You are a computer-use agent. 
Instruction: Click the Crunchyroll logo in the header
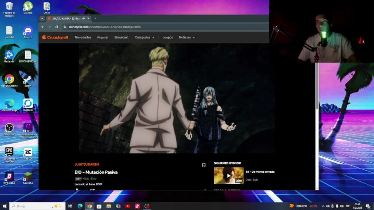(55, 37)
